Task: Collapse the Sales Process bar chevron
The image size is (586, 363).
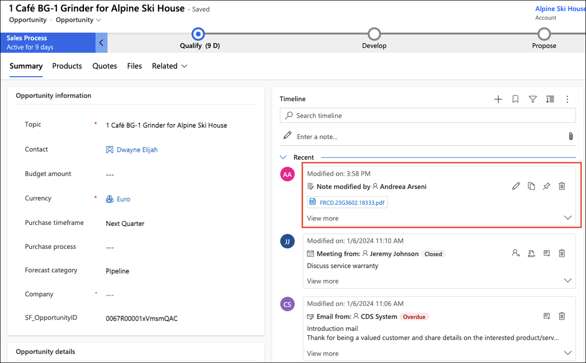Action: [101, 42]
